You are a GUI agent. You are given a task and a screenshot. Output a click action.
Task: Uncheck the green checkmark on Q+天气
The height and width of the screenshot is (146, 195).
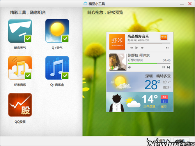click(x=65, y=39)
